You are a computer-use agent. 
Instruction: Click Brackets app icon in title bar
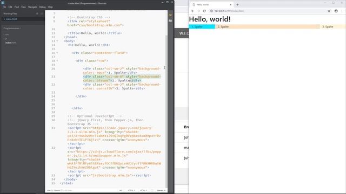(x=3, y=3)
